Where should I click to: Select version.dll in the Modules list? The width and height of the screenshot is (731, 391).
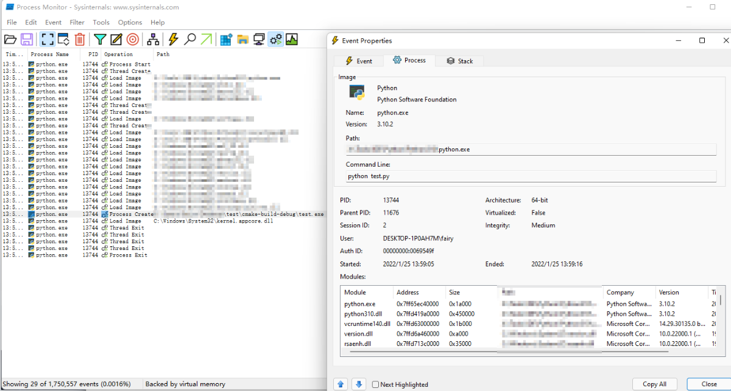click(x=530, y=334)
